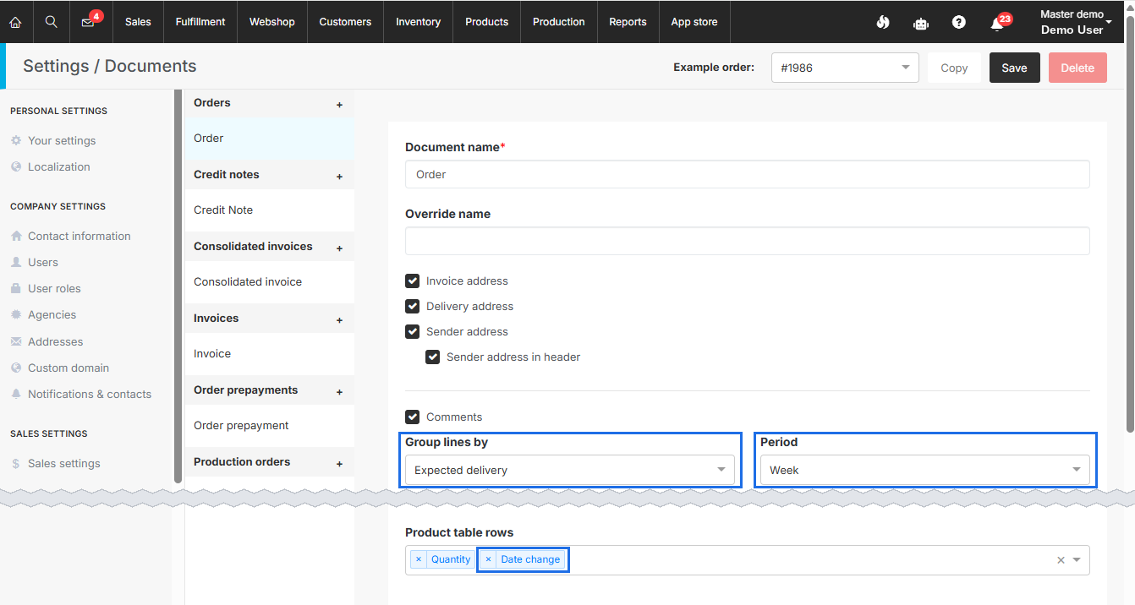Add a new Invoices document with plus
1135x605 pixels.
point(339,320)
